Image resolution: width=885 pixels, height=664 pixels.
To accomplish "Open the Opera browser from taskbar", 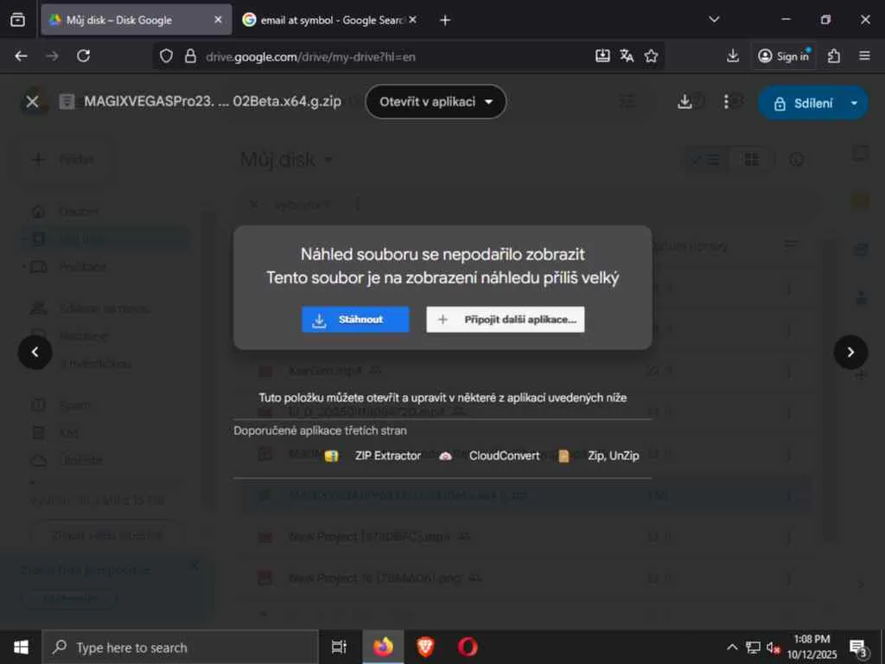I will tap(468, 647).
